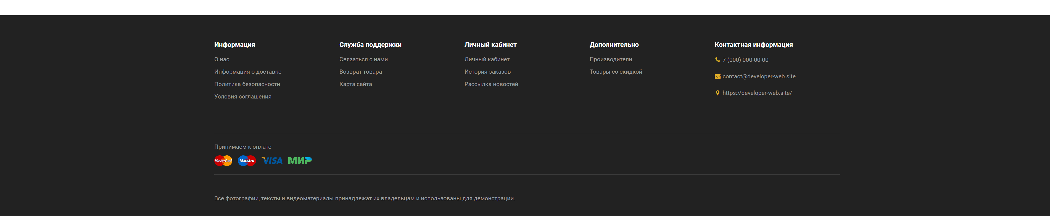Open Товары со скидкой link
1050x216 pixels.
point(616,72)
